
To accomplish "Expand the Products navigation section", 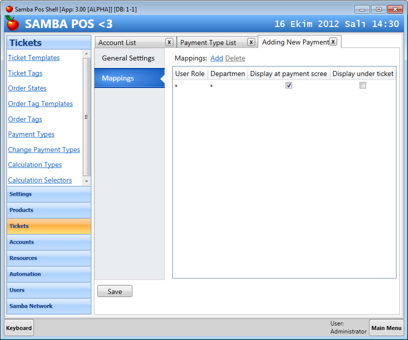I will coord(49,210).
